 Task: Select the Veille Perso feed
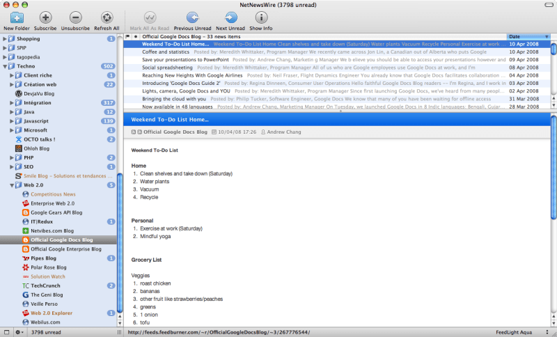(44, 304)
